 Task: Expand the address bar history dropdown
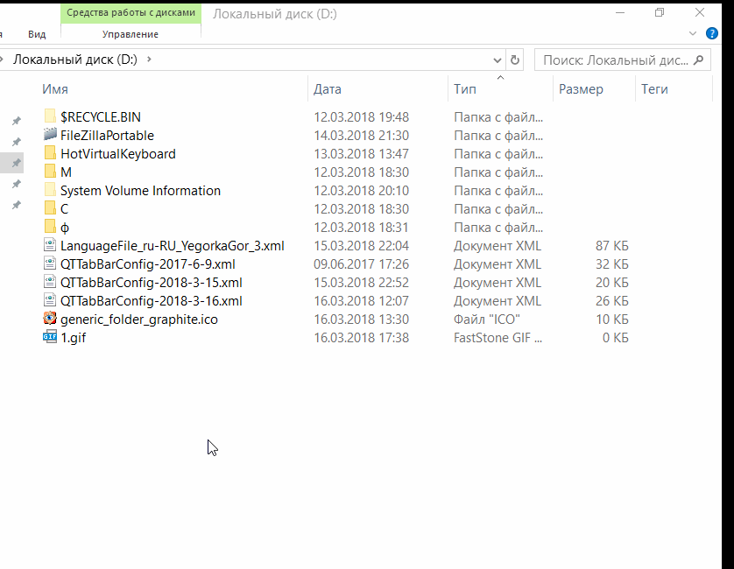pyautogui.click(x=497, y=60)
